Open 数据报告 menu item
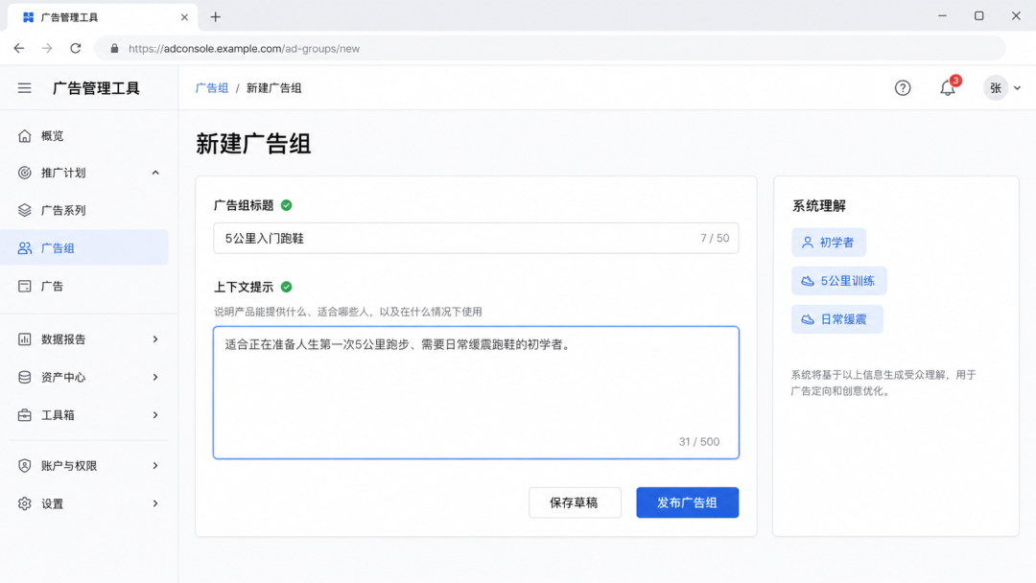Viewport: 1036px width, 583px height. click(x=84, y=338)
